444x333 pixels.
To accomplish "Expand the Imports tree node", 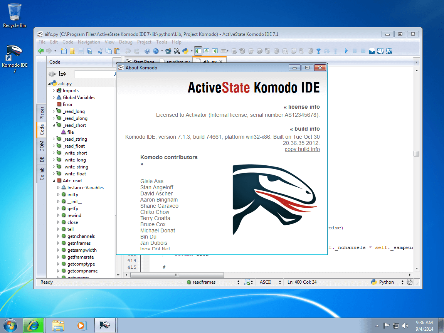I will click(54, 91).
